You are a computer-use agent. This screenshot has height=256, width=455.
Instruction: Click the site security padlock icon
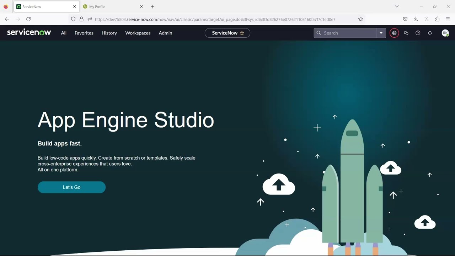coord(81,19)
